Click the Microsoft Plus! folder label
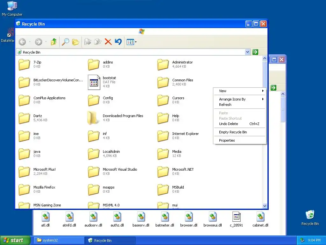Screen dimensions: 326x245 (x=45, y=169)
